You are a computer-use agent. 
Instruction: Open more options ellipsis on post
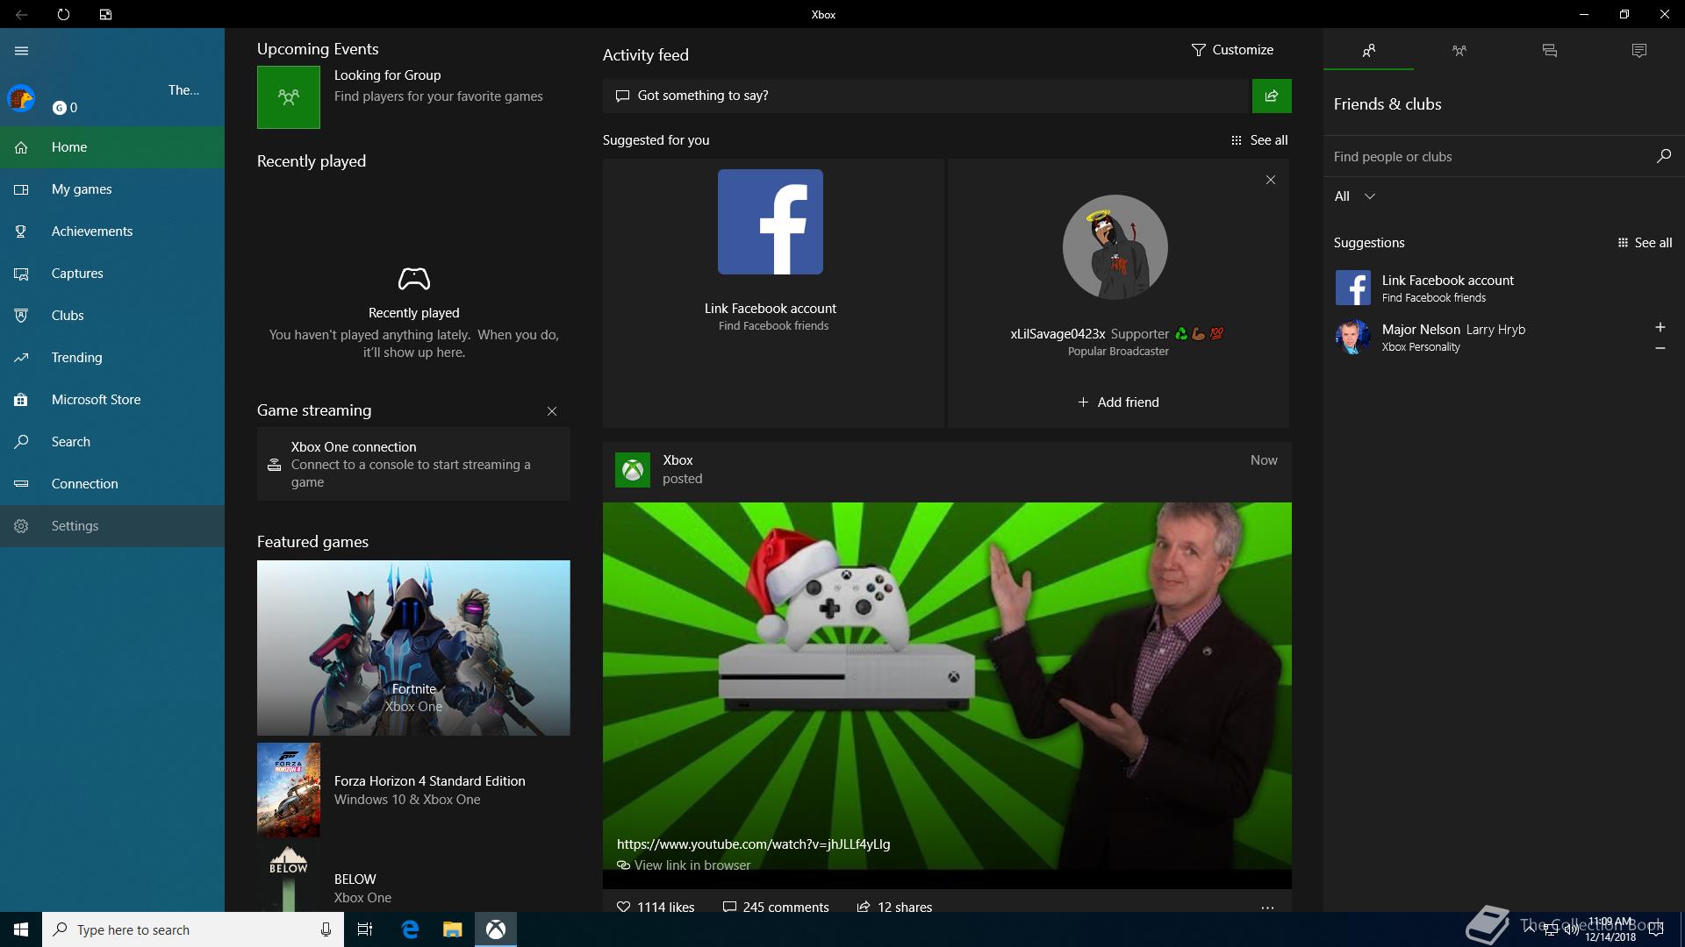coord(1267,908)
